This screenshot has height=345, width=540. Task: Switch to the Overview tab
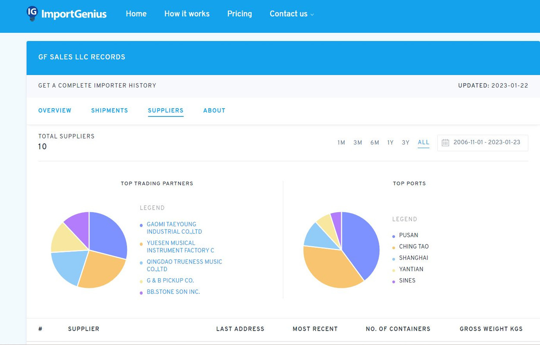pos(55,110)
